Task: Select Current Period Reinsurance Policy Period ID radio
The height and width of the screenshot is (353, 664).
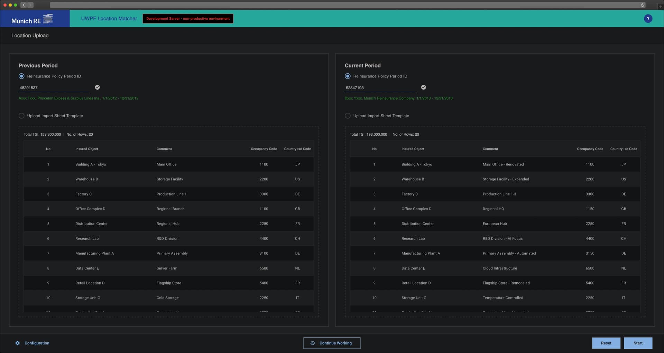Action: (348, 76)
